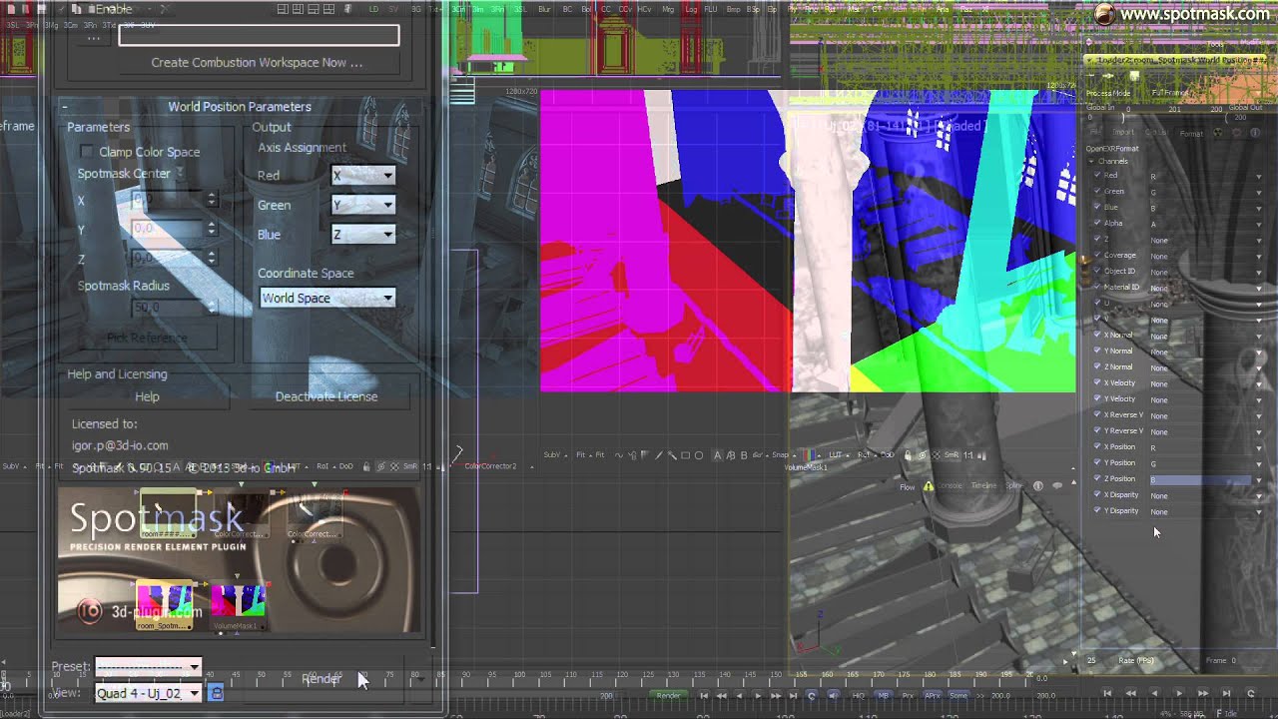Toggle the X Normal channel checkbox

coord(1097,336)
